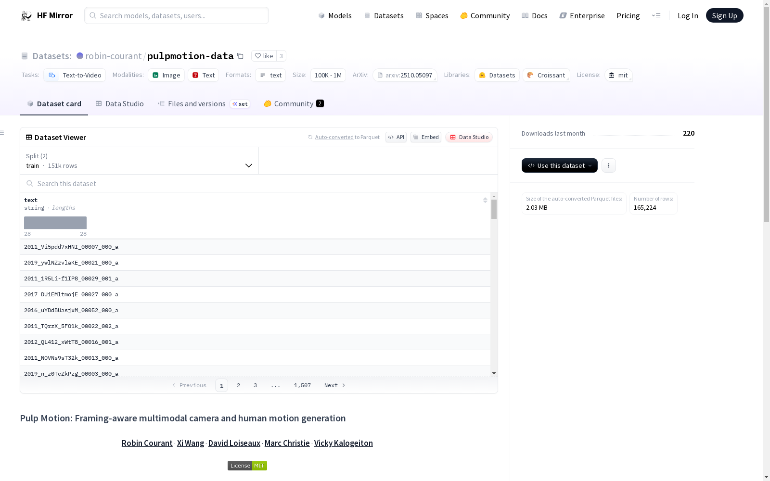Click the License MIT badge
This screenshot has width=770, height=481.
coord(247,466)
